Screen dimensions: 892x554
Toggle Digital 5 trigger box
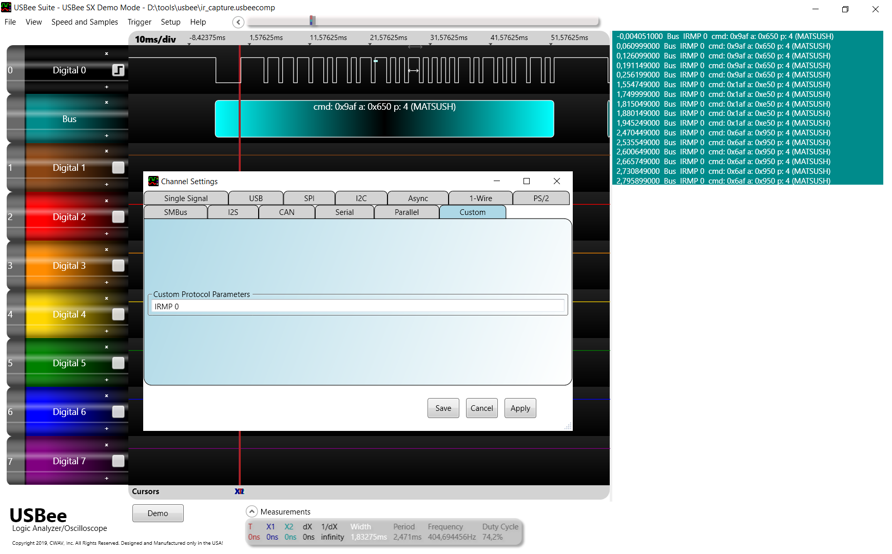[119, 363]
